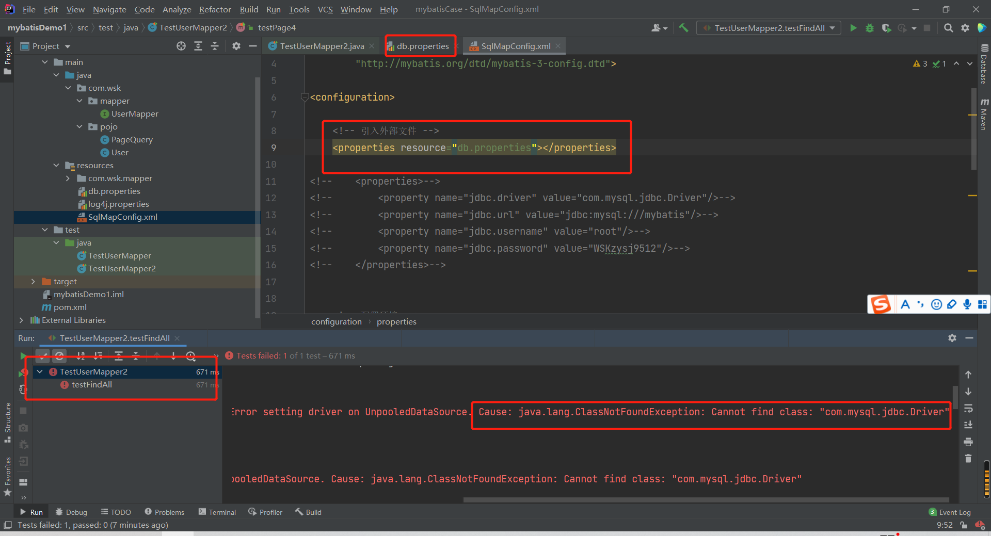Screen dimensions: 991x536
Task: Open the profiler run options arrow
Action: pyautogui.click(x=914, y=28)
